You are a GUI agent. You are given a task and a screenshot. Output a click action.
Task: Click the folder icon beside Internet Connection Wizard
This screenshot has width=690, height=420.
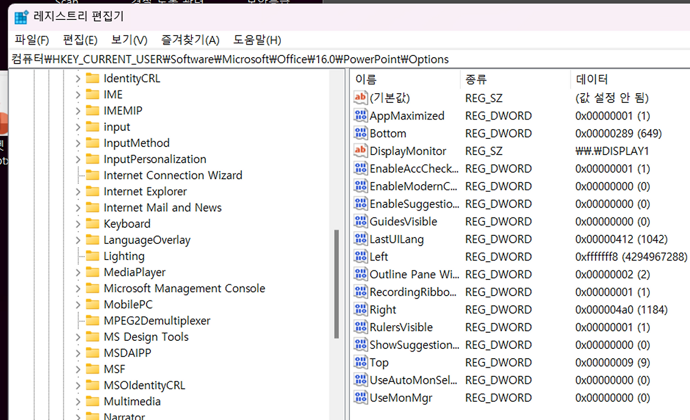tap(93, 175)
